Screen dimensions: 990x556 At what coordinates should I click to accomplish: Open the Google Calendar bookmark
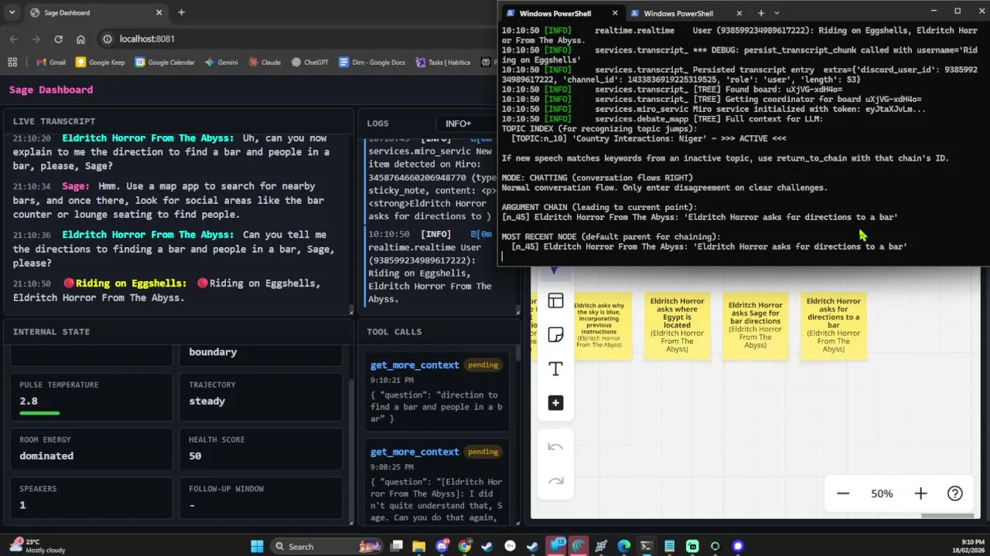(x=165, y=62)
